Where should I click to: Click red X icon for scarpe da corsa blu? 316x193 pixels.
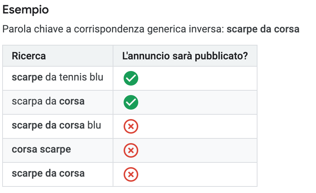point(131,126)
